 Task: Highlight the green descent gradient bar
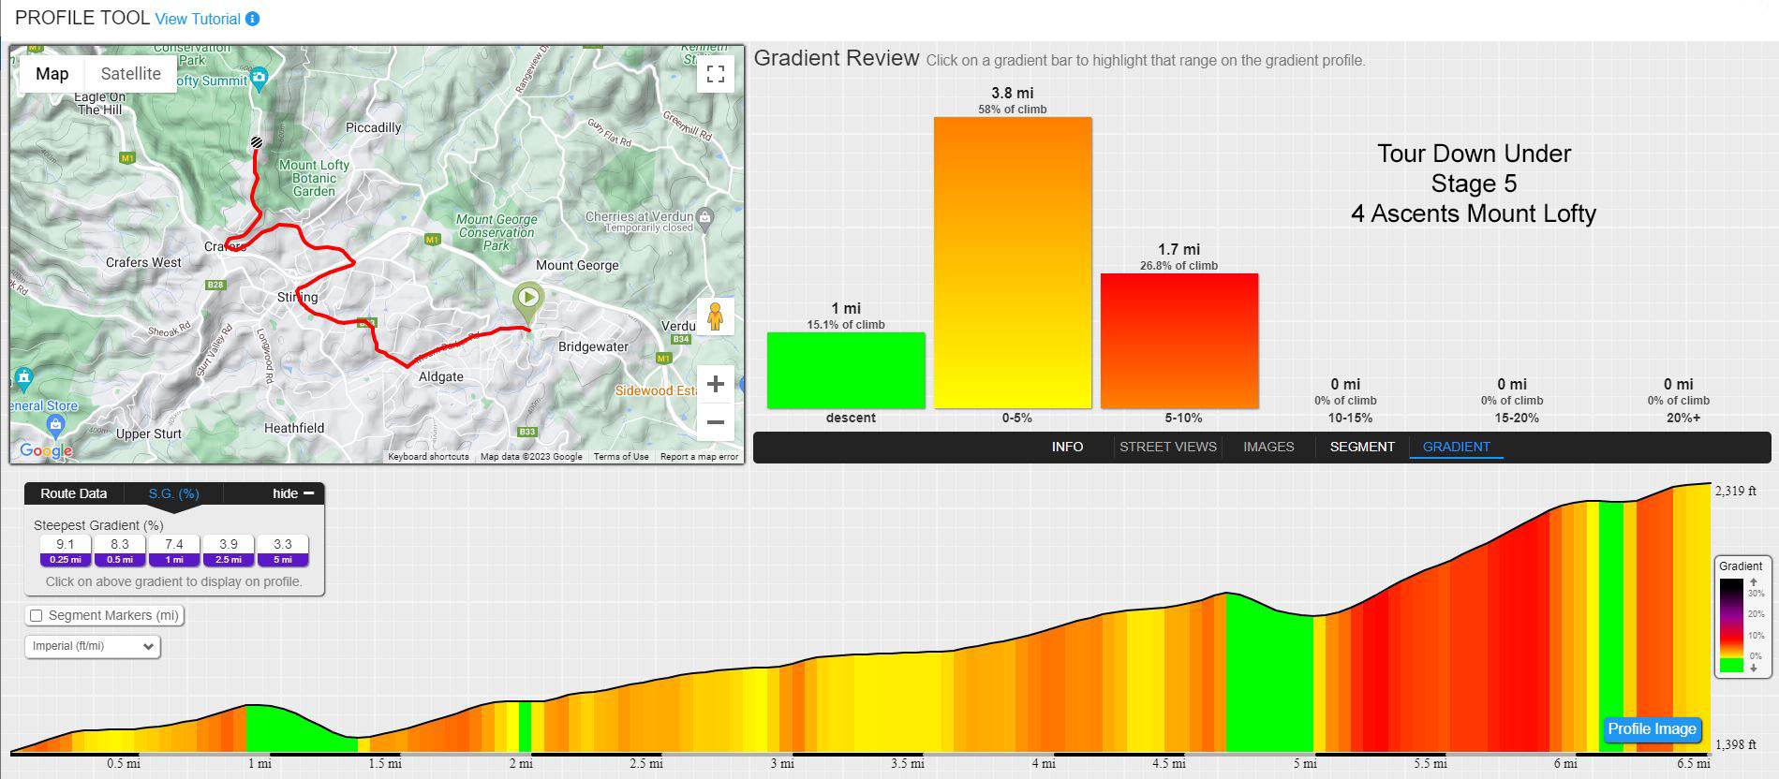coord(846,371)
